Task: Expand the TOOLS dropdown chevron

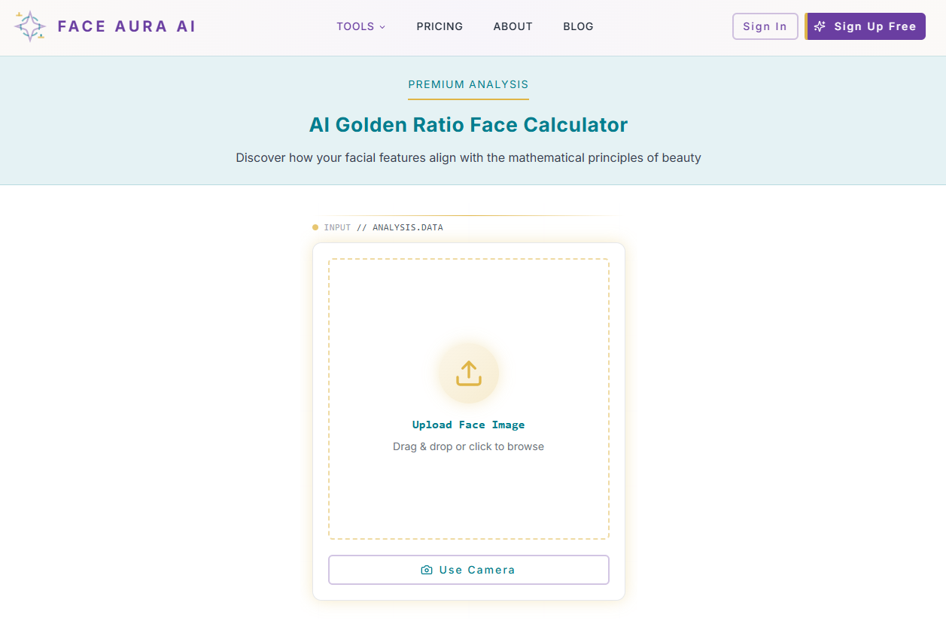Action: click(382, 27)
